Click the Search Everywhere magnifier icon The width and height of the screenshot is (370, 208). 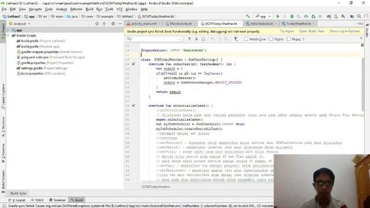click(359, 16)
